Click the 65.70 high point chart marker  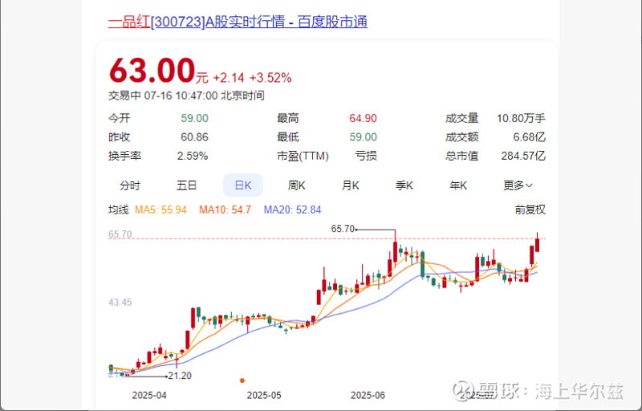pos(343,229)
